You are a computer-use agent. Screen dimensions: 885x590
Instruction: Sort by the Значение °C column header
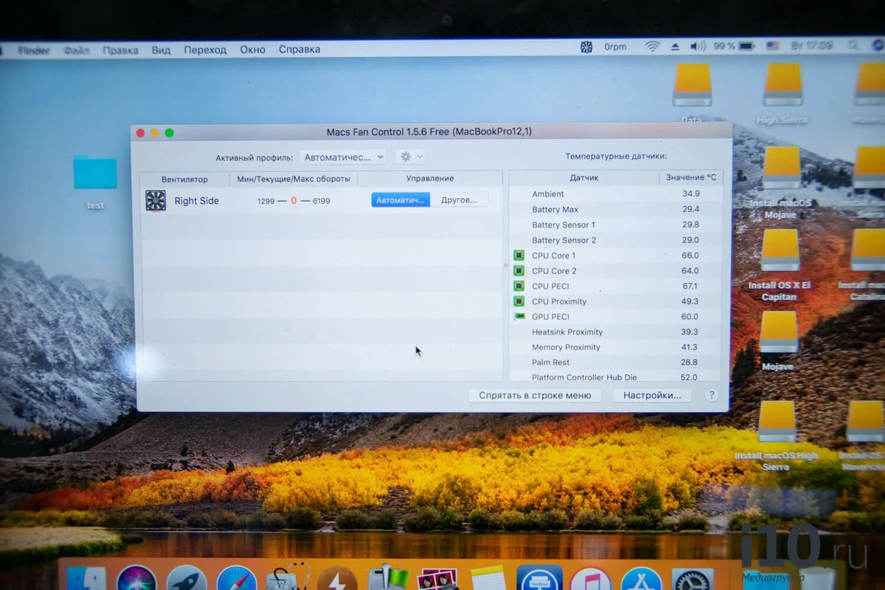pyautogui.click(x=691, y=177)
